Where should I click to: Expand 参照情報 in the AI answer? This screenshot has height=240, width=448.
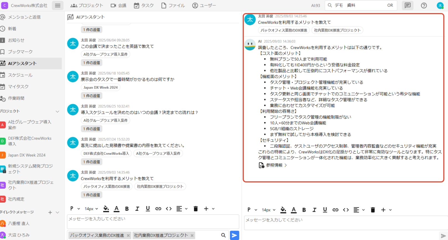point(273,165)
